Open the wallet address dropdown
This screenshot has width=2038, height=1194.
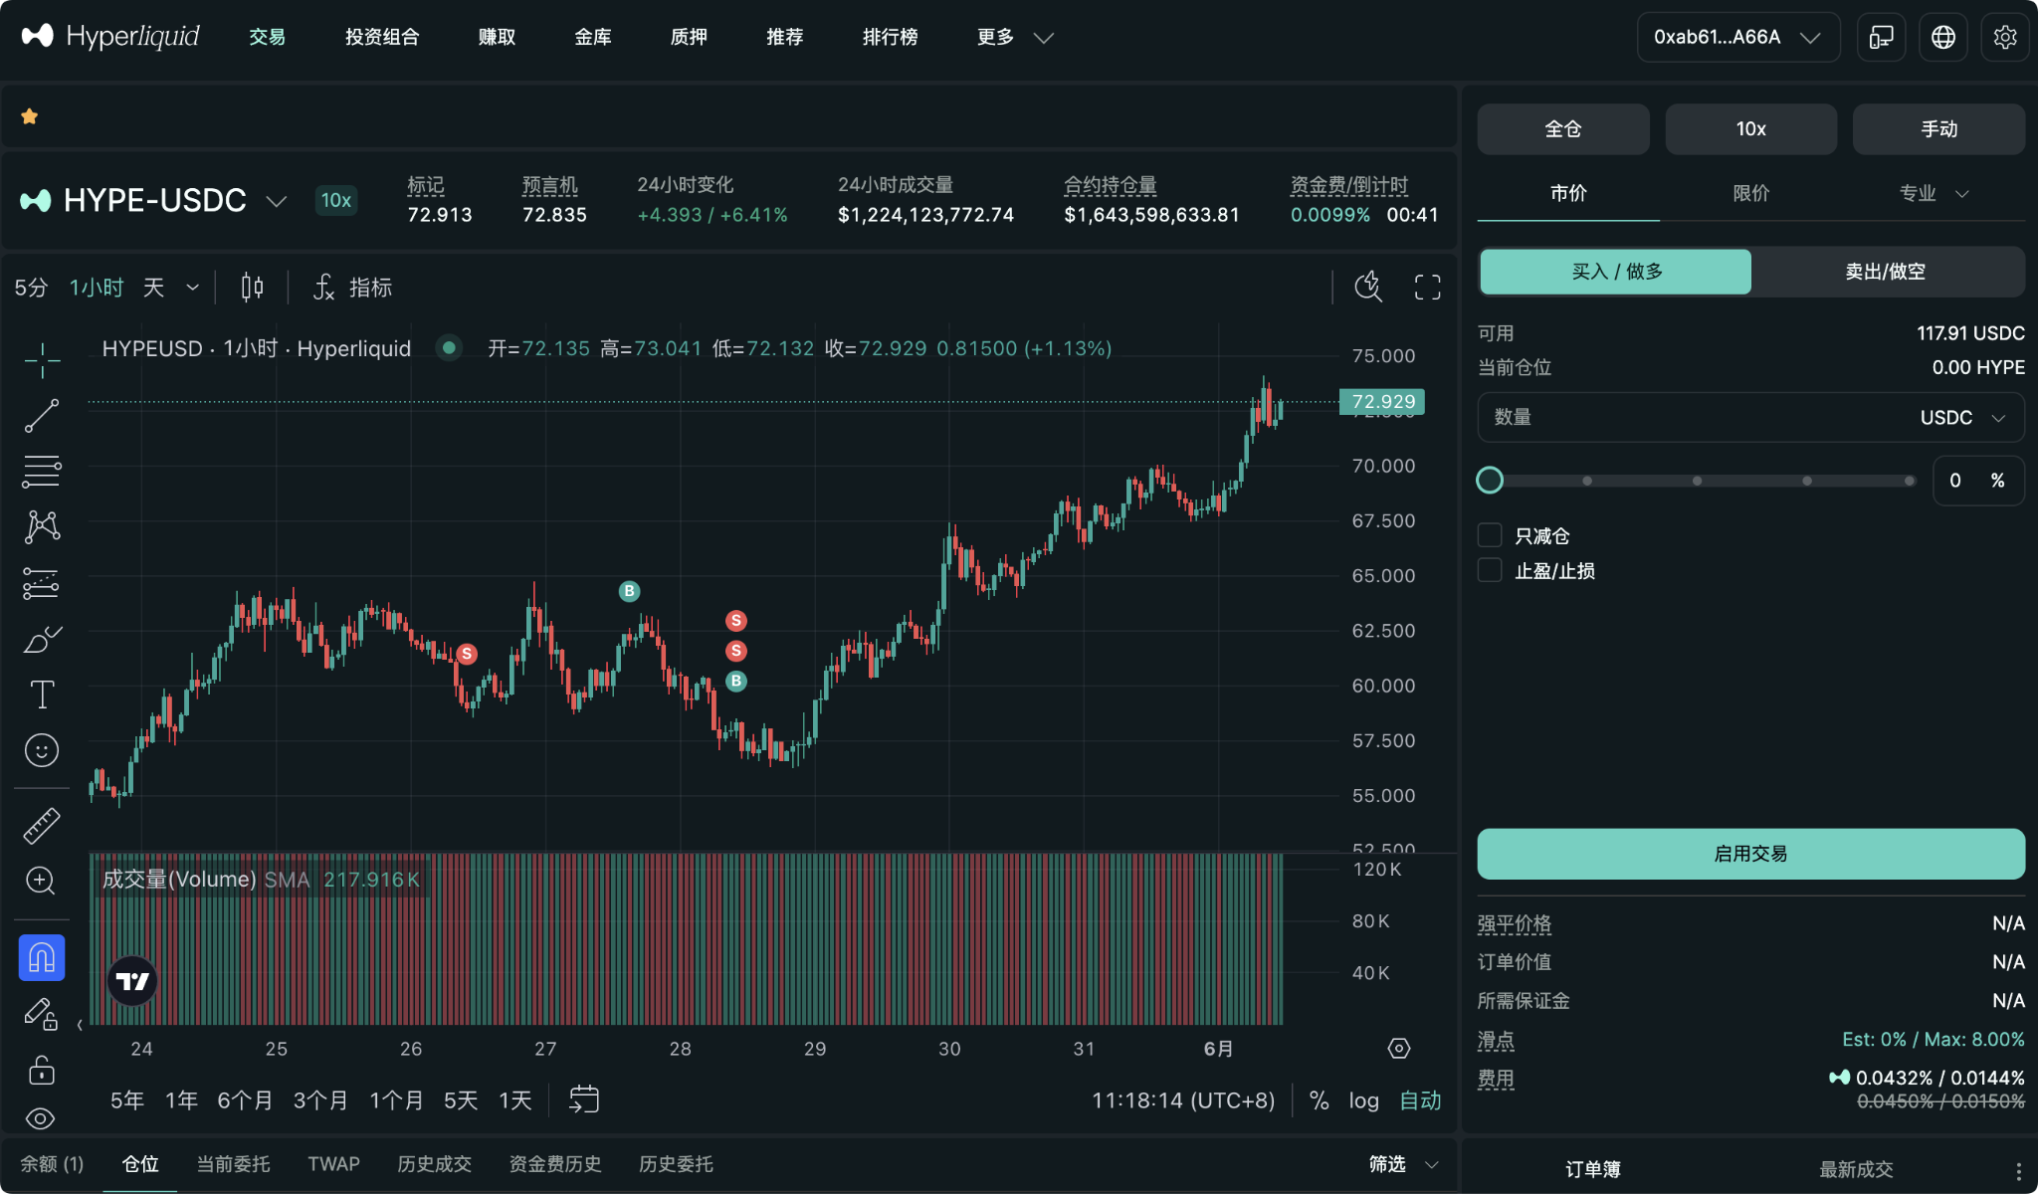[x=1737, y=37]
